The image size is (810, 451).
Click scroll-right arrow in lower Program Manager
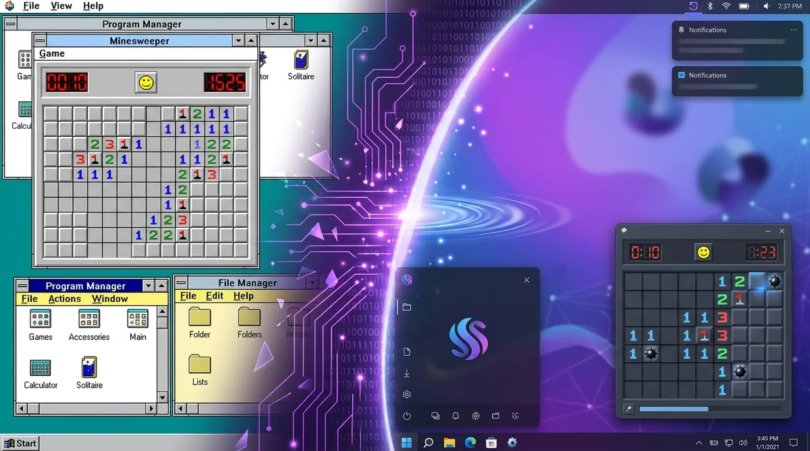coord(151,408)
